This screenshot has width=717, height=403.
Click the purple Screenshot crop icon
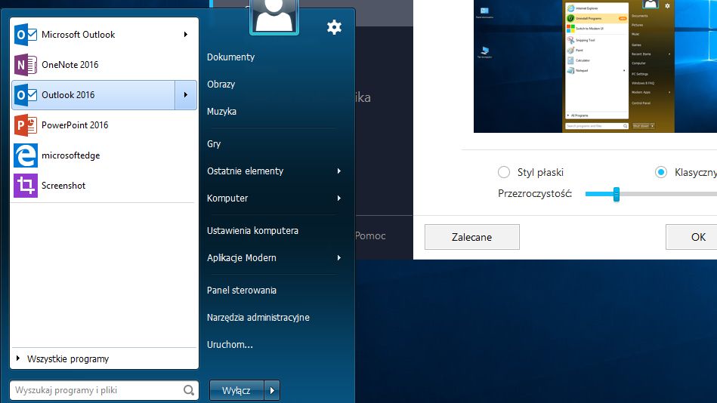pos(26,186)
